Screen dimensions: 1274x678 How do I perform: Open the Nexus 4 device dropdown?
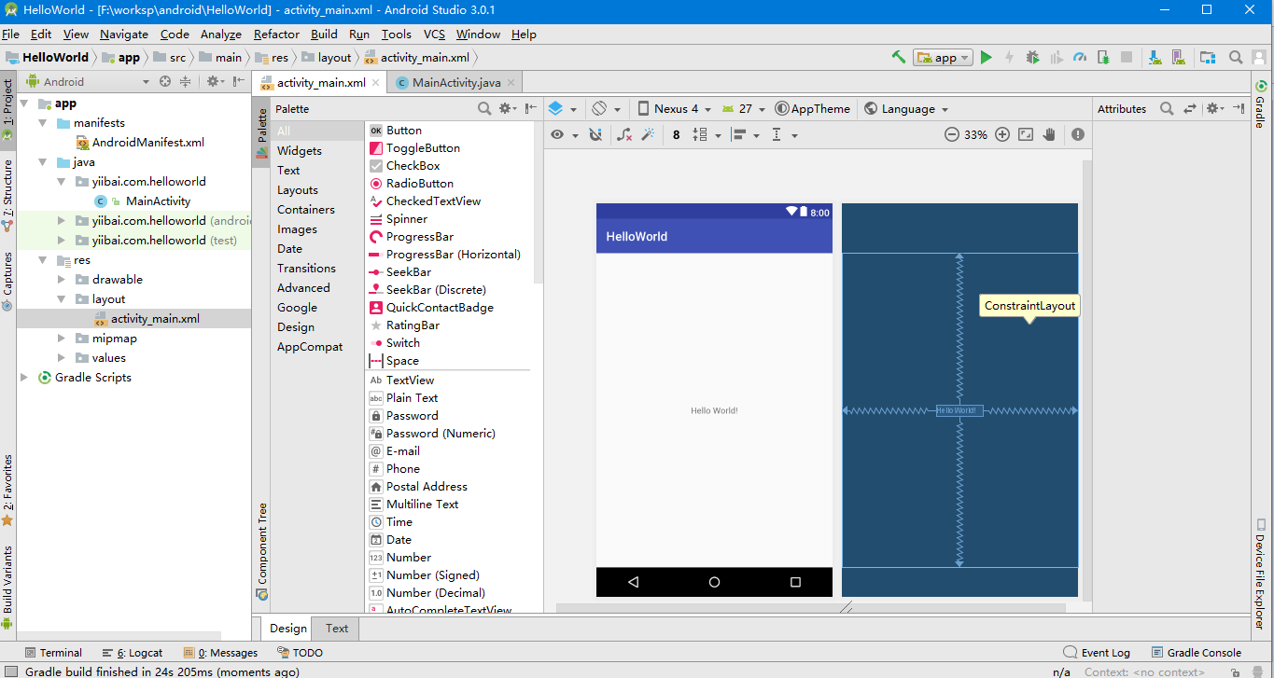674,108
